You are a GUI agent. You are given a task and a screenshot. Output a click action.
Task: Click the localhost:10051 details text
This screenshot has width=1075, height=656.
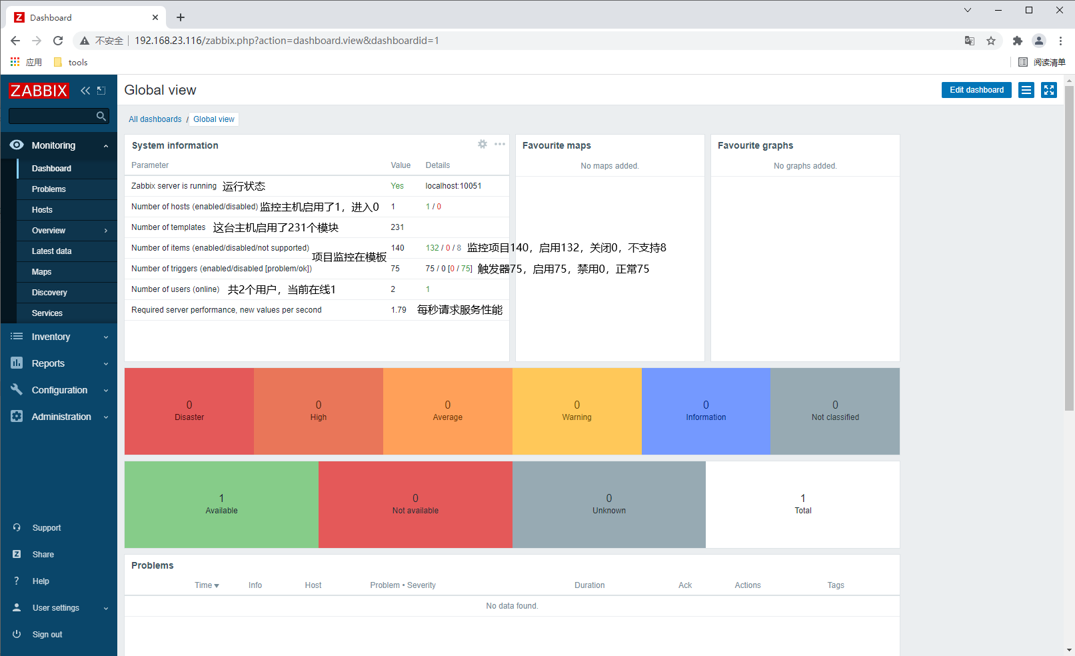453,186
